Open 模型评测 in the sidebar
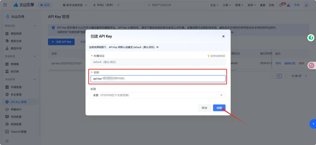316x145 pixels. [16, 48]
